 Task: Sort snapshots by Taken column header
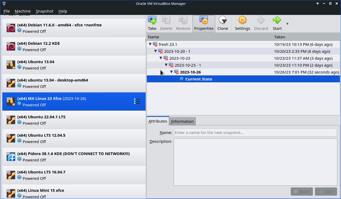click(x=306, y=37)
